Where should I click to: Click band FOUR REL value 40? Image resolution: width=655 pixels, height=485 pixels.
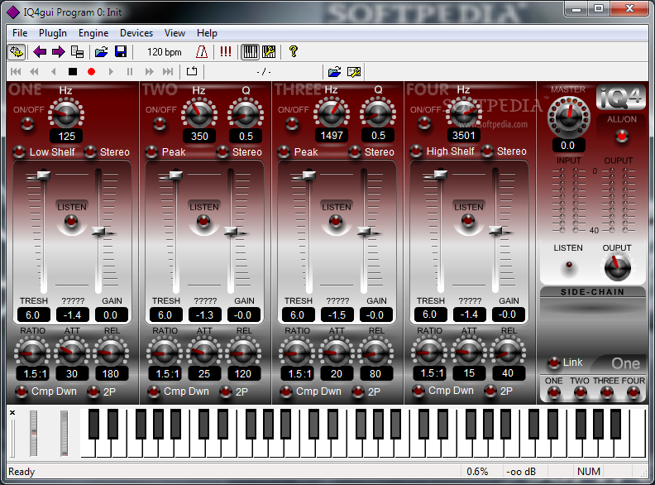click(508, 373)
